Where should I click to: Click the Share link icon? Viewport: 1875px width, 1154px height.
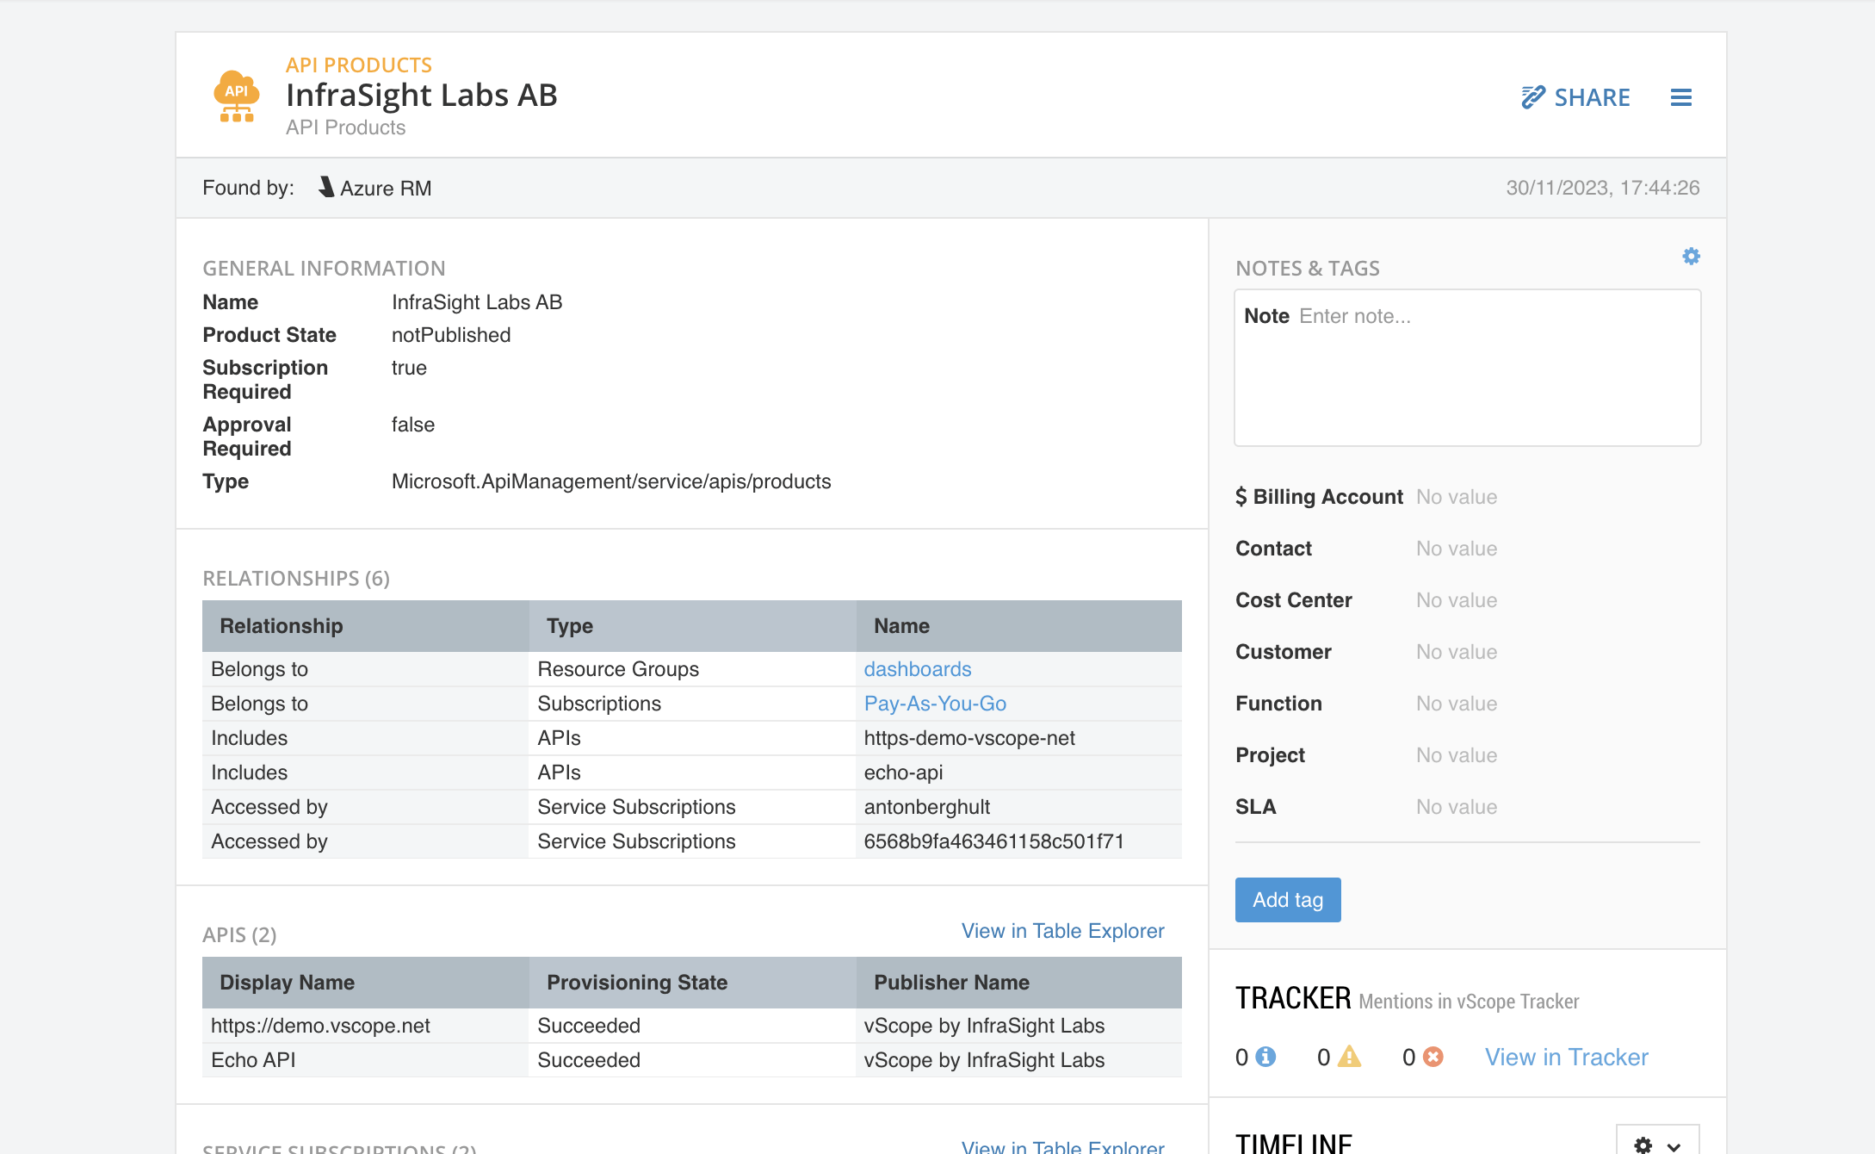pyautogui.click(x=1532, y=97)
